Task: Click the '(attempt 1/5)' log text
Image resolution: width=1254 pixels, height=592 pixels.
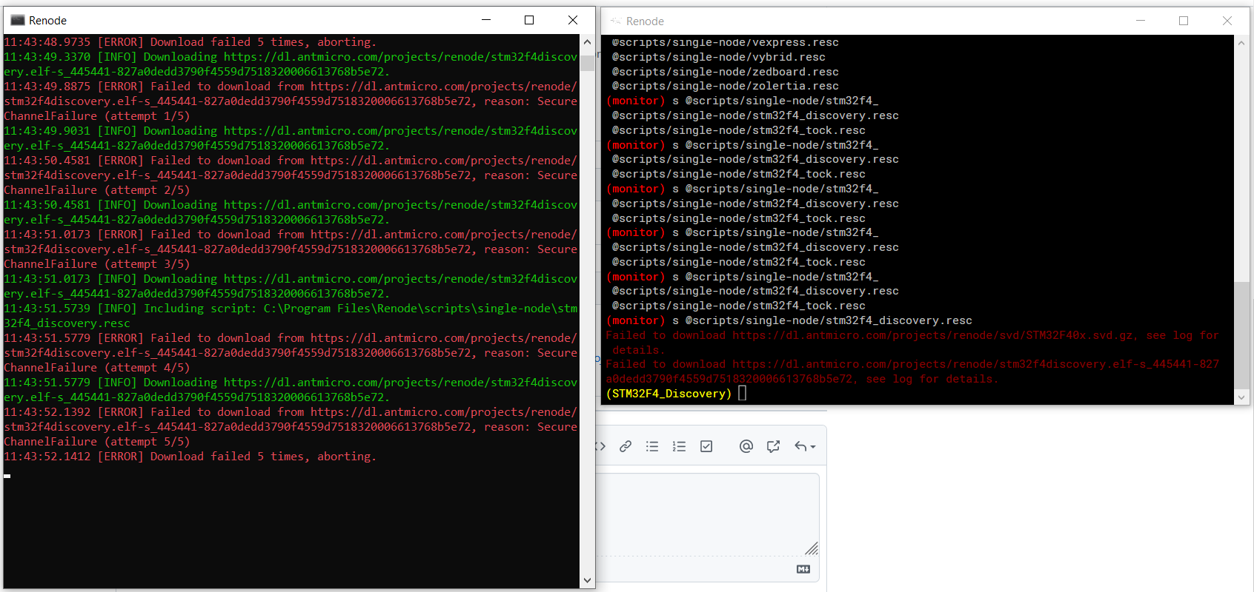Action: click(147, 116)
